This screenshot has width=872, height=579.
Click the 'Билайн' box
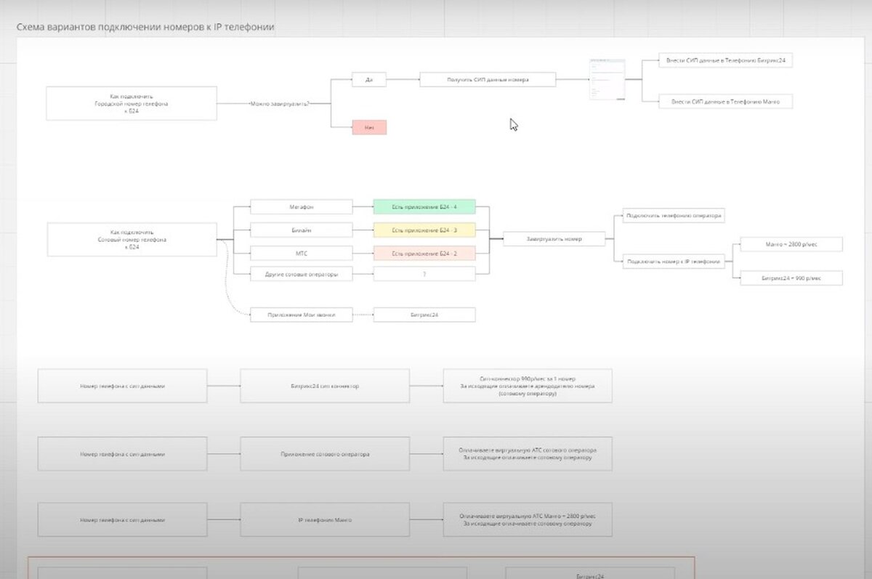pyautogui.click(x=301, y=230)
